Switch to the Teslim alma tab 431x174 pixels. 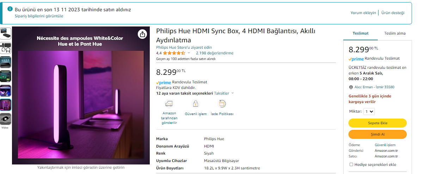pos(395,34)
